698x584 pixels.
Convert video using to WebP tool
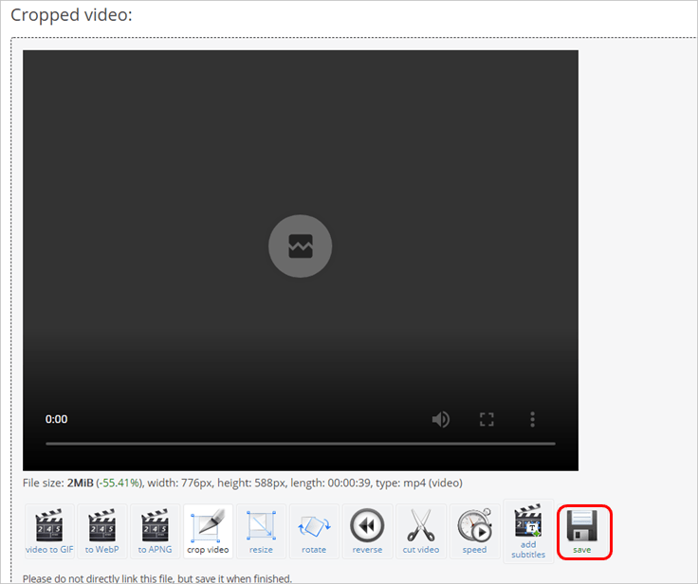pos(102,531)
